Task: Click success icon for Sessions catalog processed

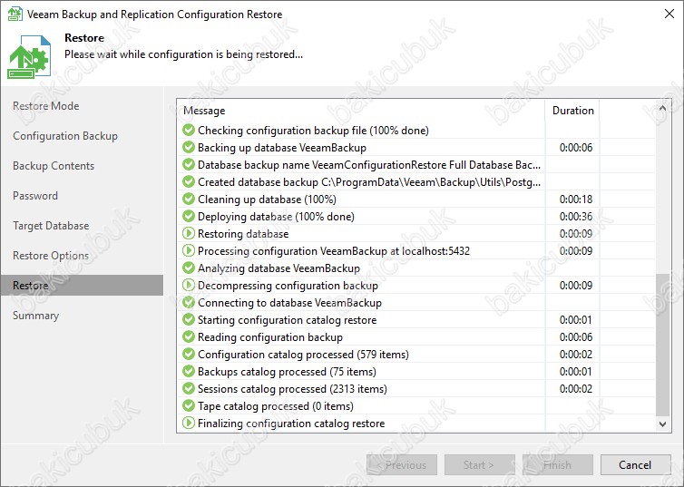Action: (x=189, y=388)
